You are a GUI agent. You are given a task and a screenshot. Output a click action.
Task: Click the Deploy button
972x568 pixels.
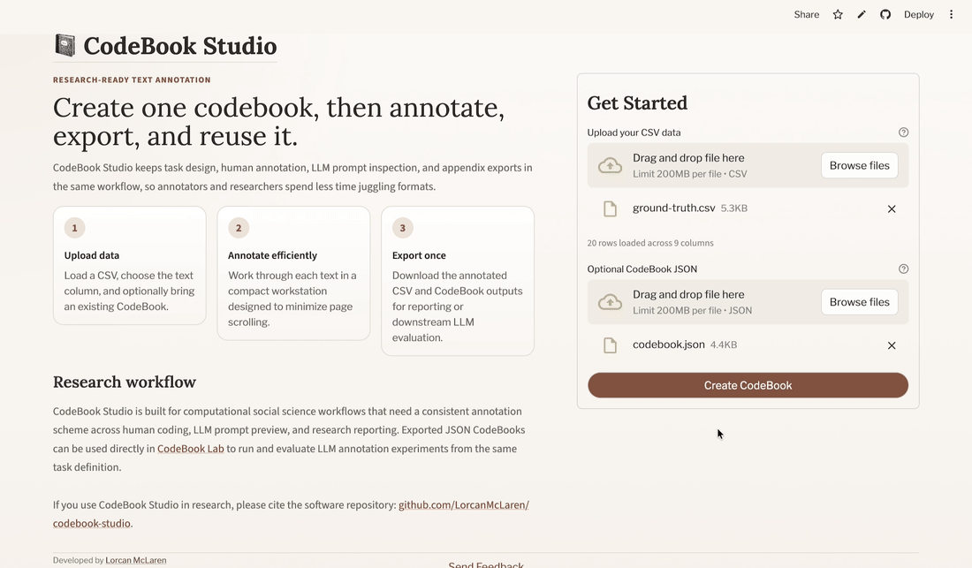click(x=918, y=14)
